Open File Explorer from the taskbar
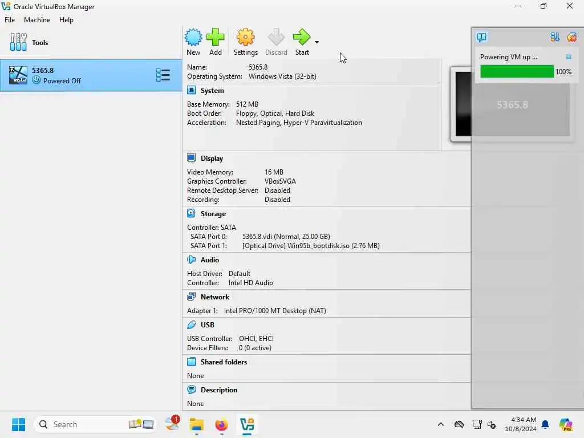This screenshot has width=584, height=438. 197,424
